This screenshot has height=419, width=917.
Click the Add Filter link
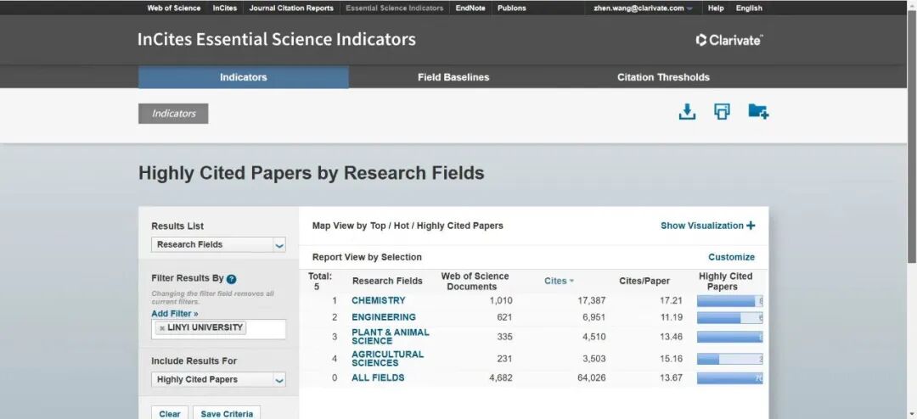coord(175,314)
